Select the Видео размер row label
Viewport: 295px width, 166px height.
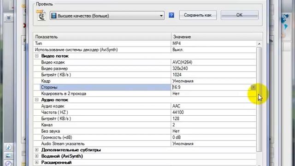point(54,68)
